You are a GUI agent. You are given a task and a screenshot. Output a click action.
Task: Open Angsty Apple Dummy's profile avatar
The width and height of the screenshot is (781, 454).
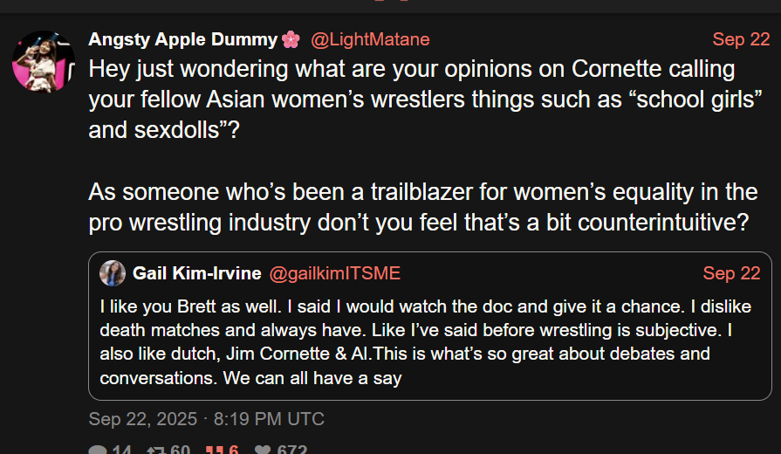pos(44,62)
